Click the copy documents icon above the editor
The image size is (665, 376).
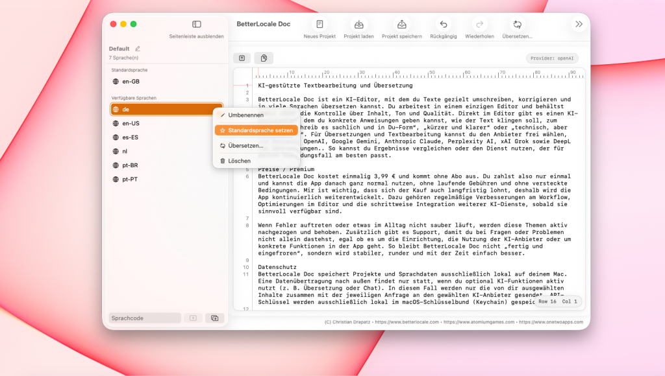point(264,58)
